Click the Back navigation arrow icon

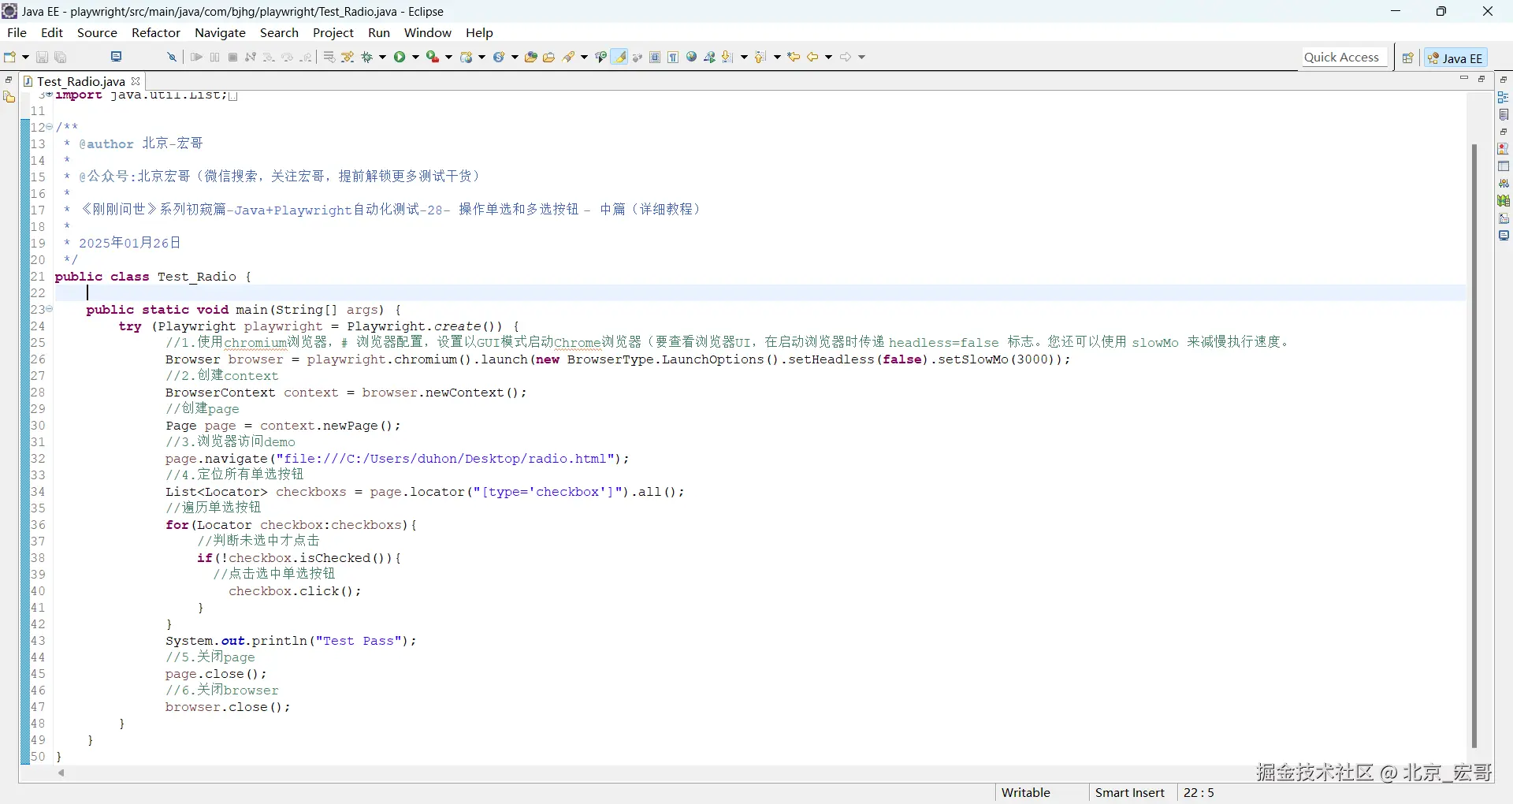tap(812, 57)
